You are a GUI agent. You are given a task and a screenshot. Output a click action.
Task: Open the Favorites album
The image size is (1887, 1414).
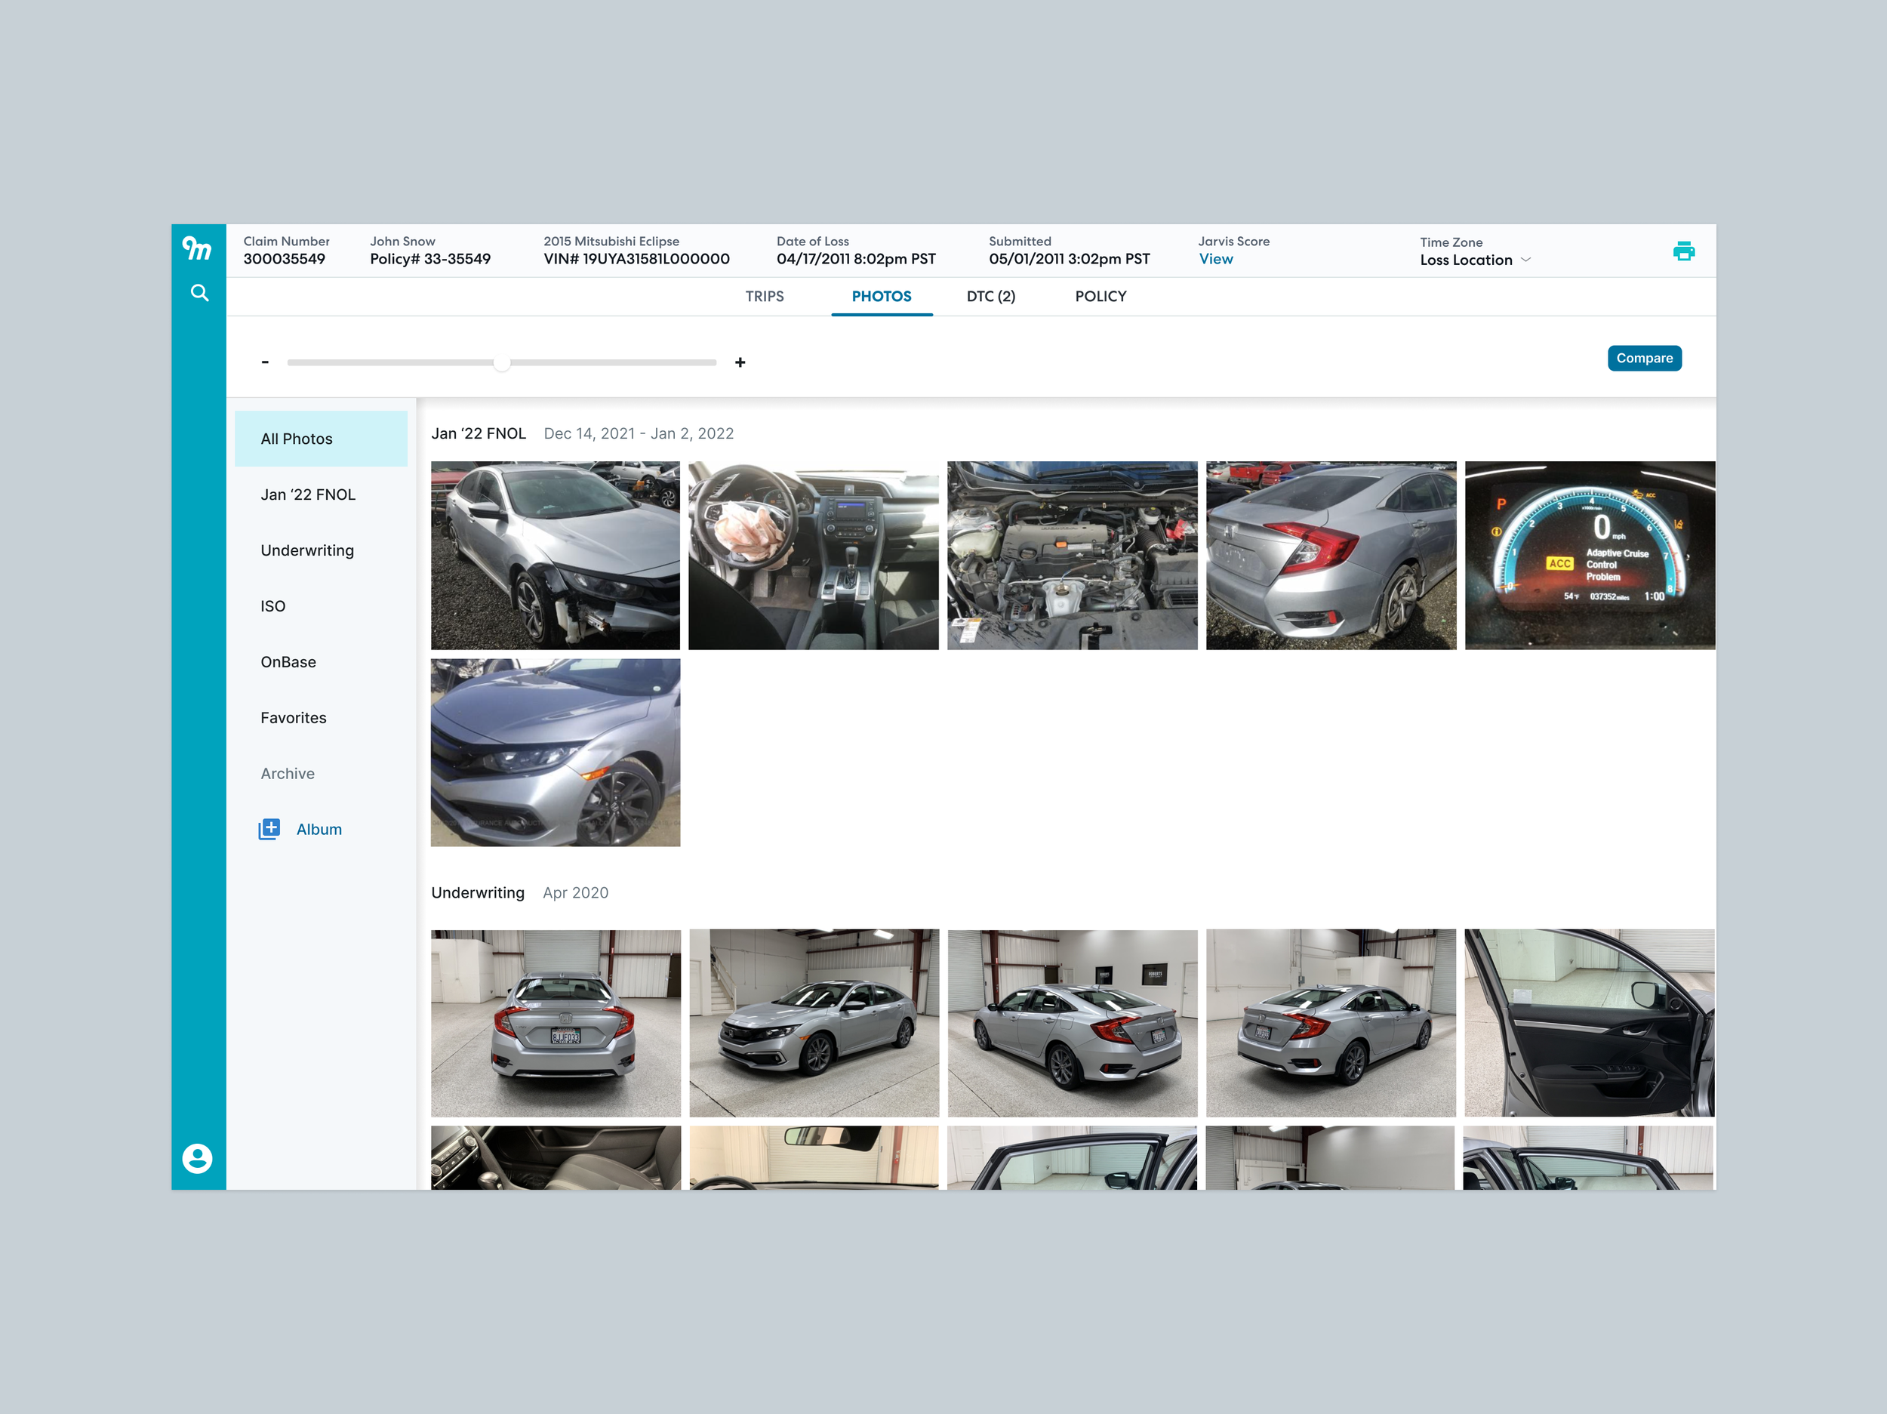pyautogui.click(x=294, y=718)
